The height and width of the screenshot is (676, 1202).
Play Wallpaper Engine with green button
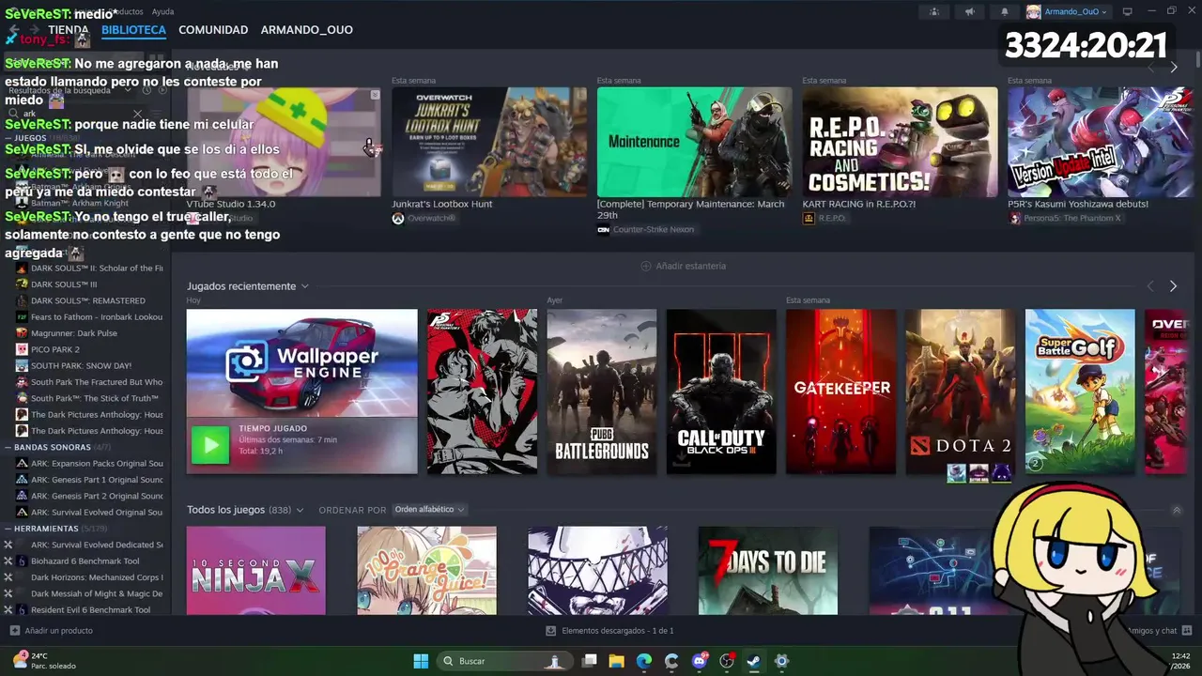tap(210, 445)
